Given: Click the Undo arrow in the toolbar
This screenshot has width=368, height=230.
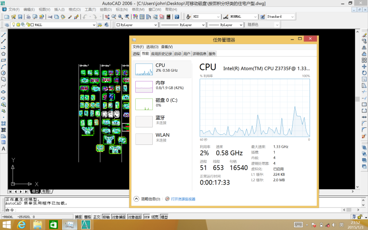Looking at the screenshot, I should tap(85, 17).
